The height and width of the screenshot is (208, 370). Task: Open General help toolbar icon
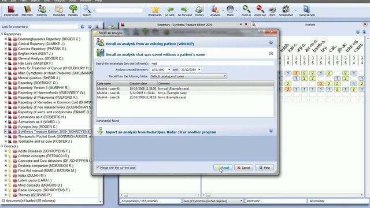(307, 10)
